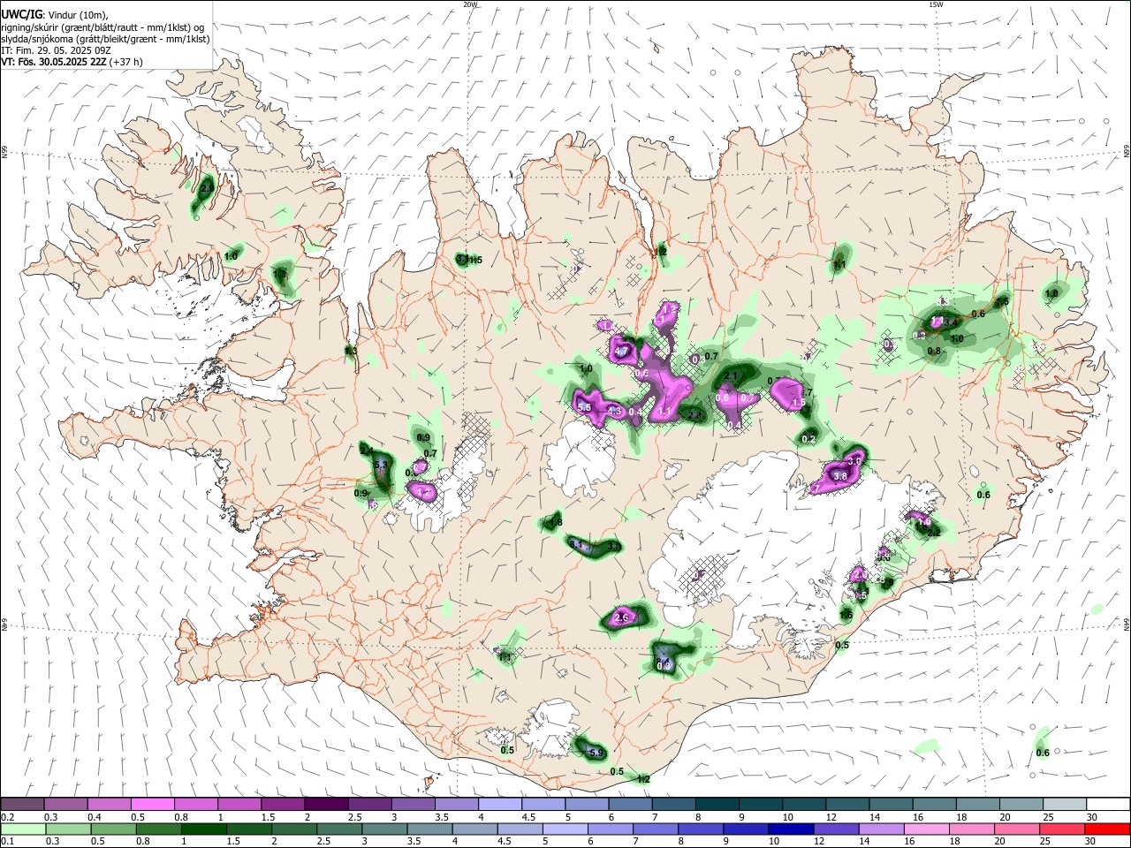The height and width of the screenshot is (848, 1131).
Task: Click the "IT: Fim. 29. 05. 2025 09Z" line
Action: [56, 50]
